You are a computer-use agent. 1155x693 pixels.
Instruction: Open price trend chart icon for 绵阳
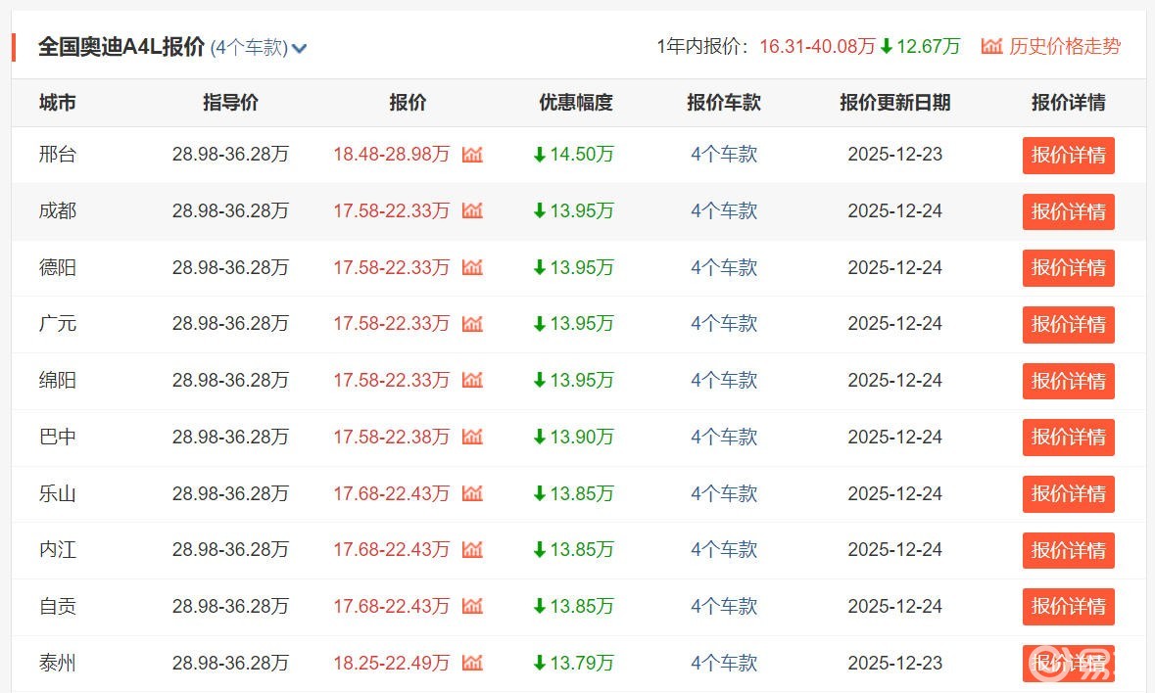pos(472,381)
